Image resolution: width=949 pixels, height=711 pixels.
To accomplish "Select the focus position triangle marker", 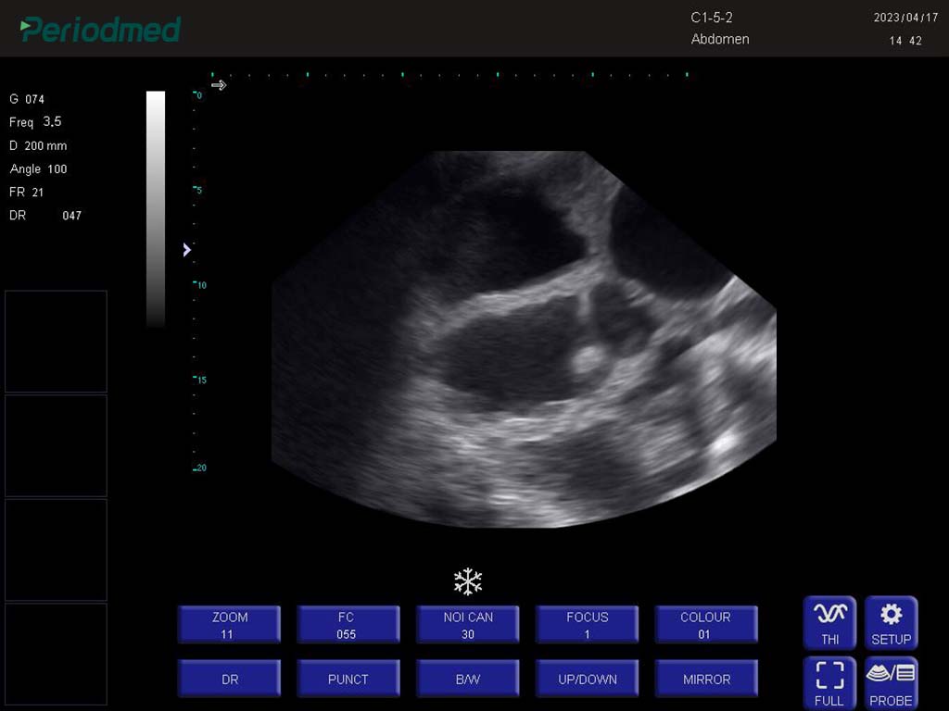I will (x=187, y=250).
